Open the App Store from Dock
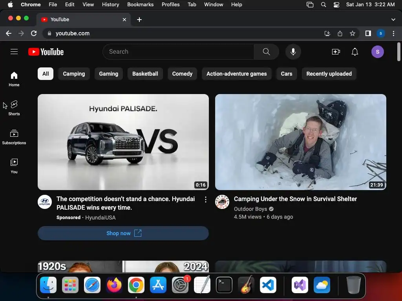Viewport: 402px width, 301px height. point(158,285)
